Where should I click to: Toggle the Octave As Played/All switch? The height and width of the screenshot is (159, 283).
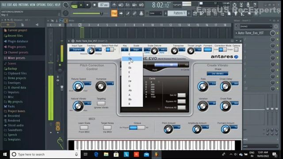[137, 128]
